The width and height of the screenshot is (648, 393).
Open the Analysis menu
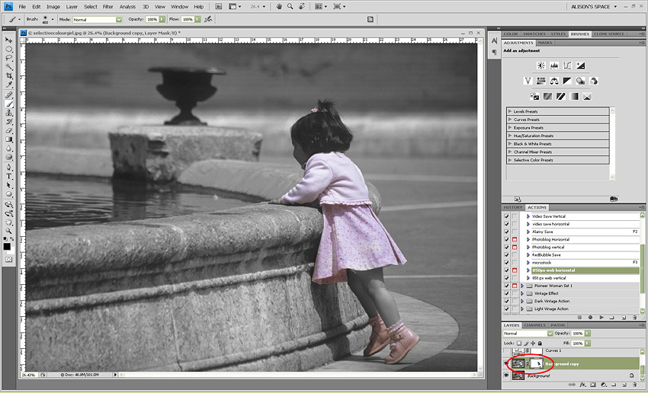coord(127,7)
